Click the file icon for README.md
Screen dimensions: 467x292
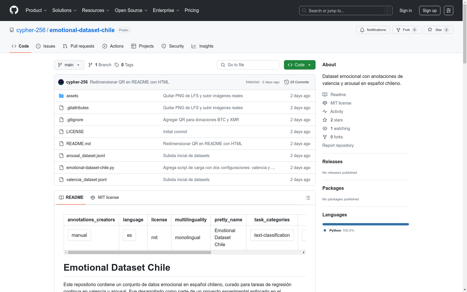(x=61, y=144)
